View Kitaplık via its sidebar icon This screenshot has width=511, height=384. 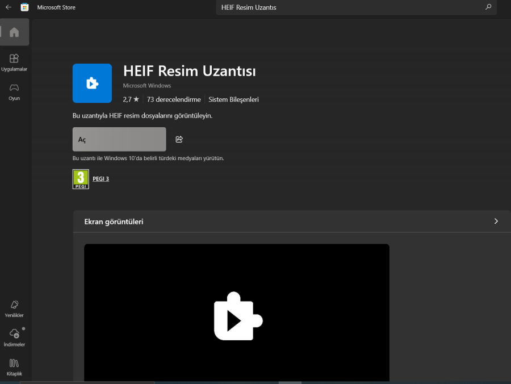(x=14, y=366)
